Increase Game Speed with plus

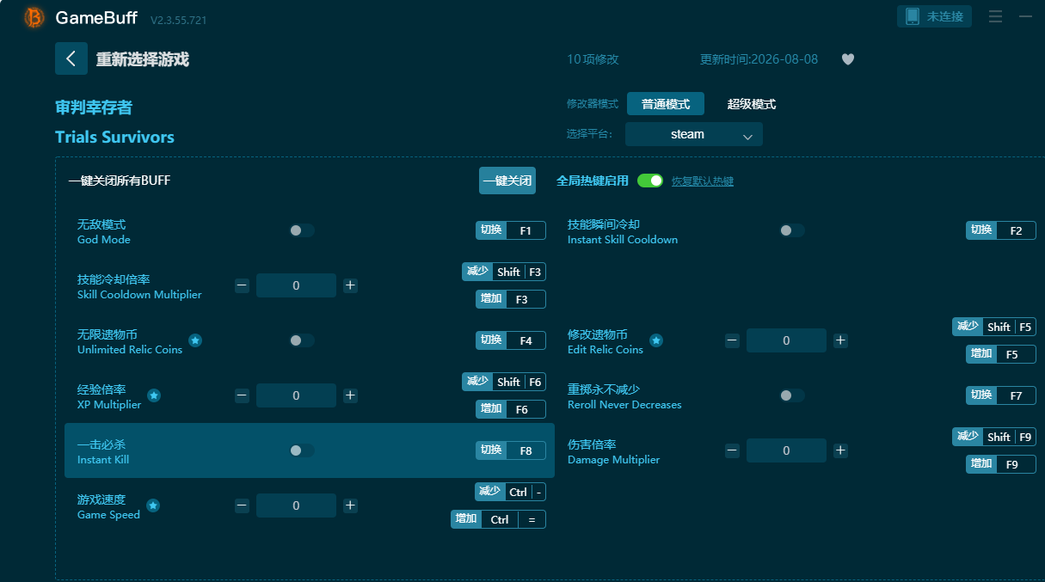pos(350,505)
